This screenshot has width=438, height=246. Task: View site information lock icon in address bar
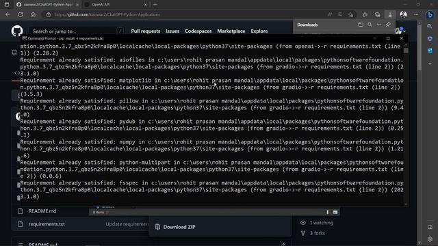pyautogui.click(x=49, y=14)
